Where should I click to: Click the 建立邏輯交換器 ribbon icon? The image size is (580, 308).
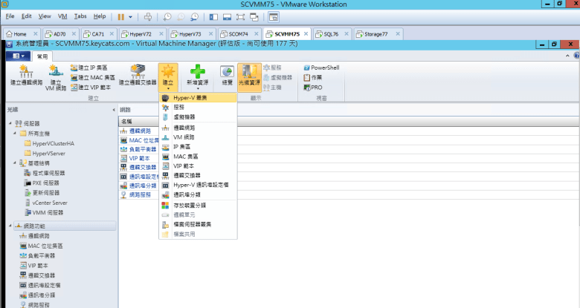tap(137, 74)
